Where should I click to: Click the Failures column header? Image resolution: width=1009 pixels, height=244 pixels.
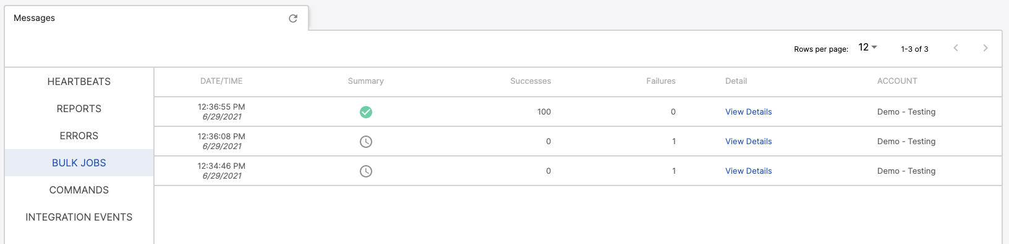click(661, 81)
